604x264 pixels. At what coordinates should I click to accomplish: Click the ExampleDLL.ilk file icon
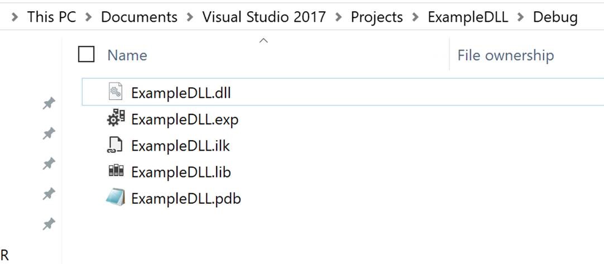click(116, 145)
